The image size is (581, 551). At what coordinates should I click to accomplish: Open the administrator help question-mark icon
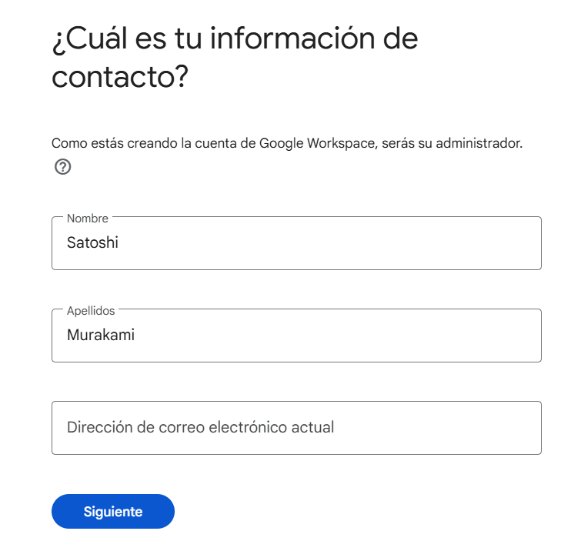[62, 167]
